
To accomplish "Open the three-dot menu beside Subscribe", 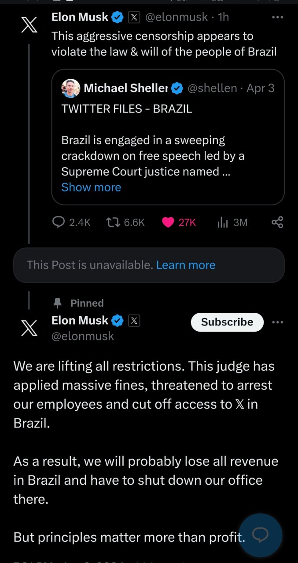I will coord(277,322).
